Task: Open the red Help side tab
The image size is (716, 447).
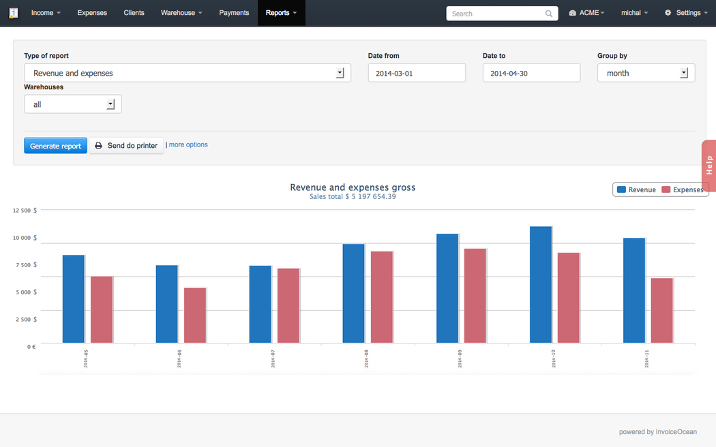Action: tap(708, 164)
